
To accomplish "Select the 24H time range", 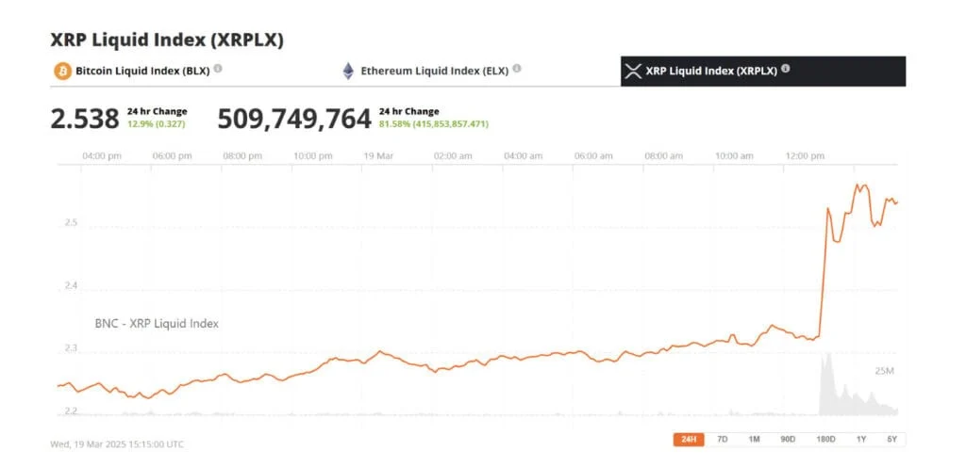I will [x=690, y=439].
